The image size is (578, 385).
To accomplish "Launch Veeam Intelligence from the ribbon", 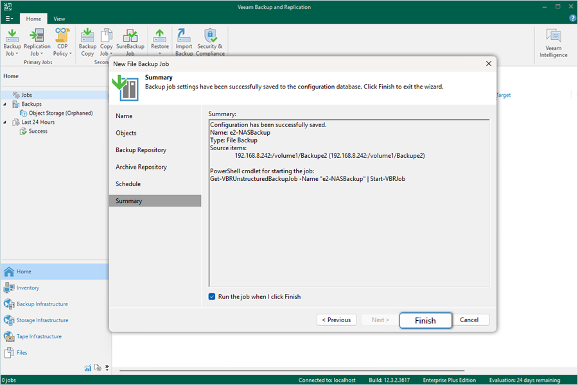I will pos(554,44).
